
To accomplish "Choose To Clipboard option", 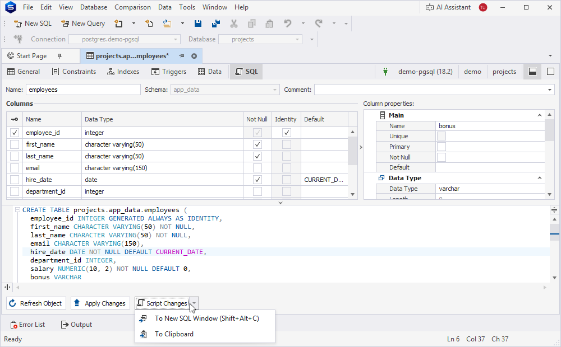I will (x=205, y=334).
